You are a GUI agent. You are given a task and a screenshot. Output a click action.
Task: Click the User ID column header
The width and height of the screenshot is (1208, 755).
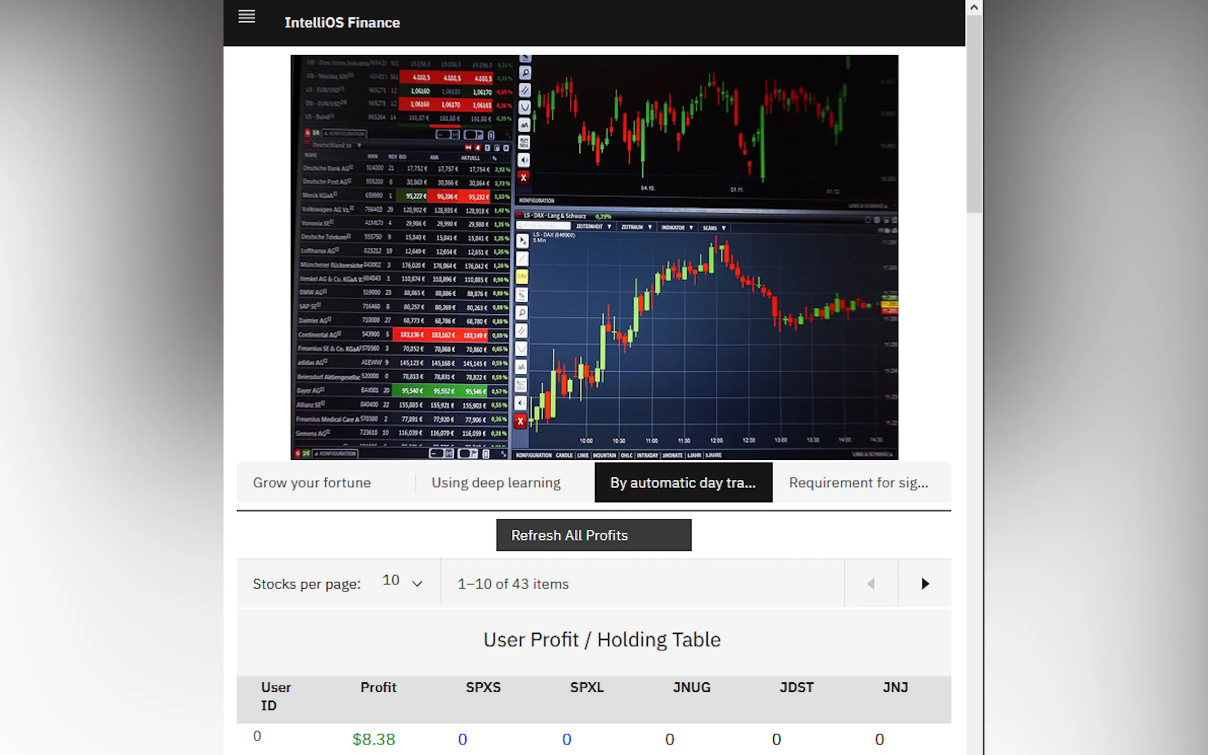(275, 696)
